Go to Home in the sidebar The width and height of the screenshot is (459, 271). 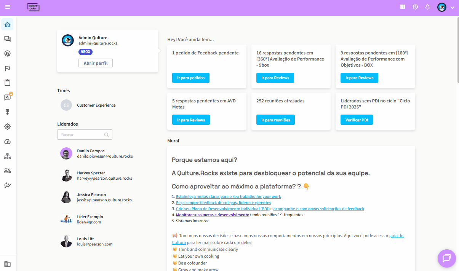(7, 25)
